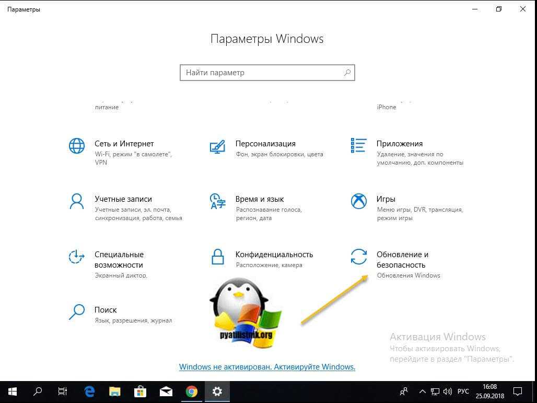The height and width of the screenshot is (403, 537).
Task: Click Windows не активирован activation link
Action: (x=267, y=367)
